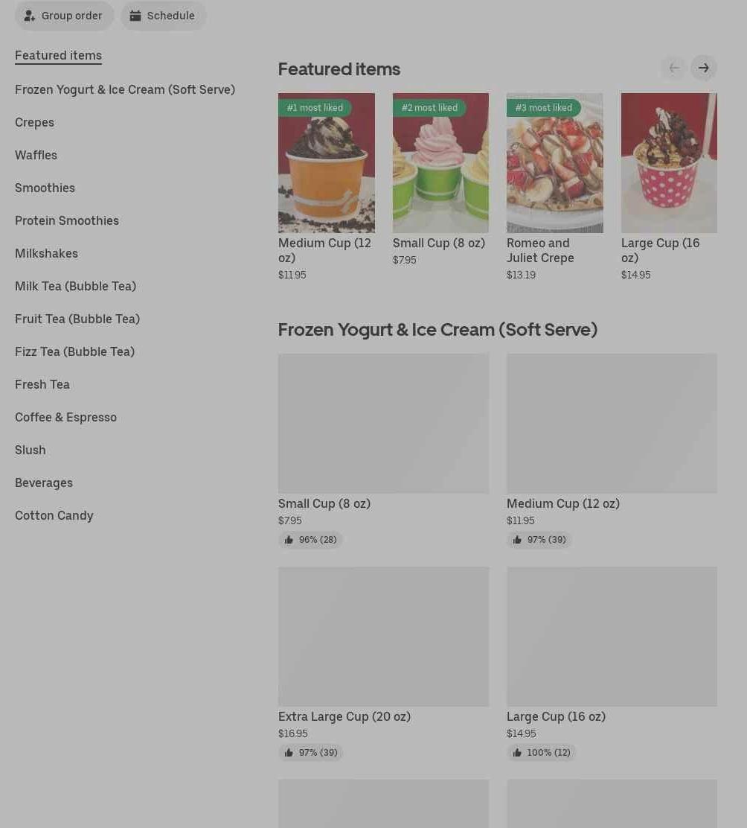Go to Cotton Candy category
The width and height of the screenshot is (747, 828).
[54, 515]
